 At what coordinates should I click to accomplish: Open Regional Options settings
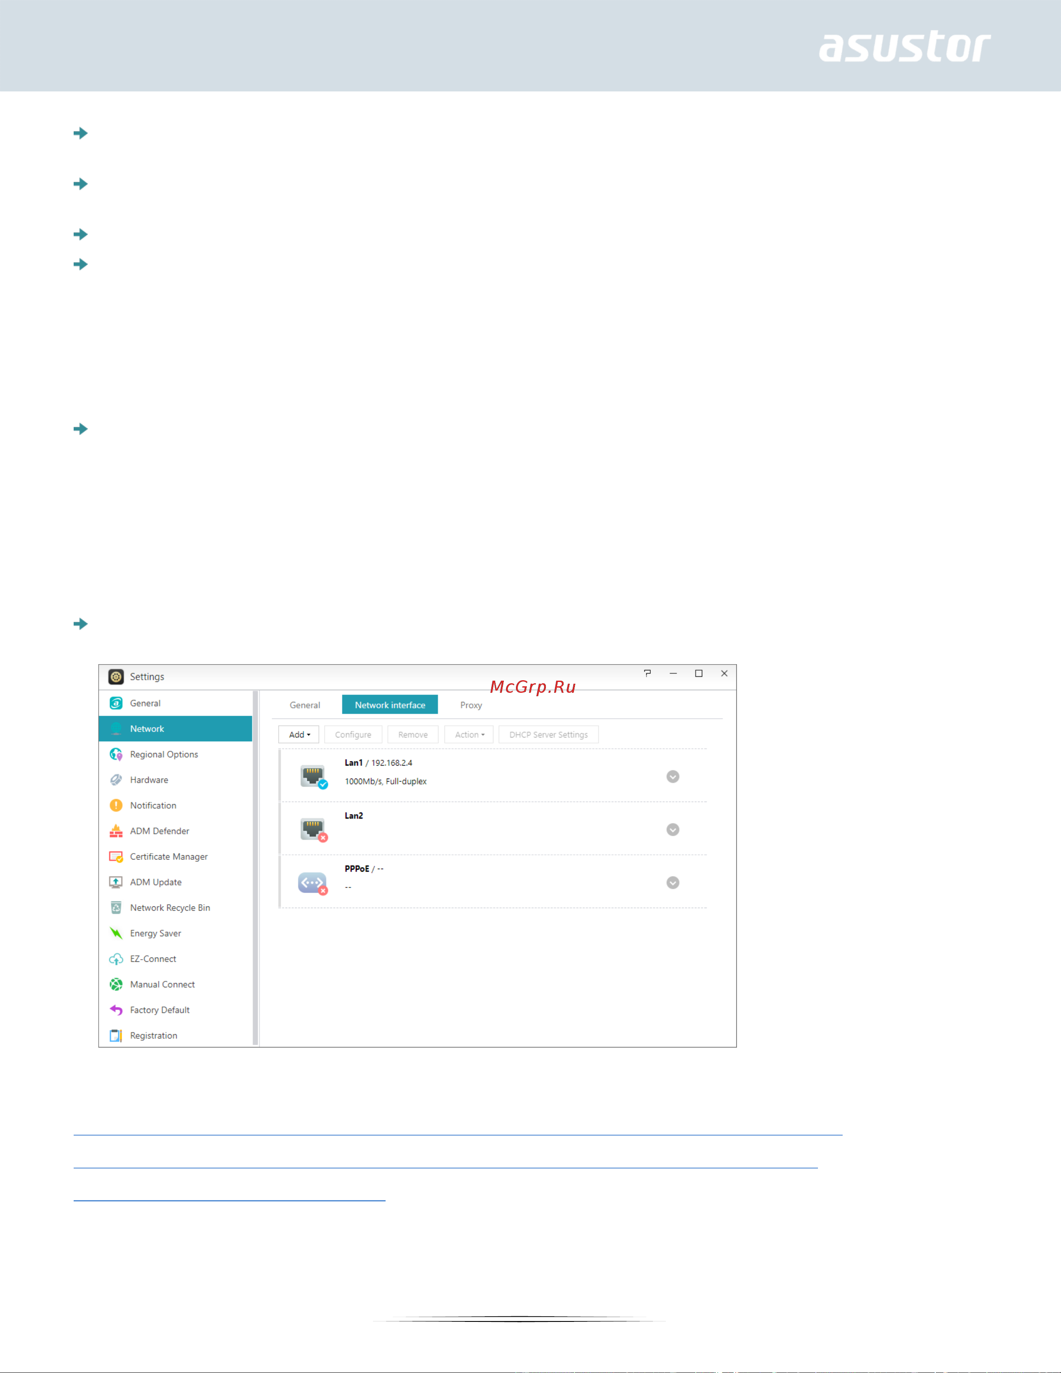click(175, 754)
